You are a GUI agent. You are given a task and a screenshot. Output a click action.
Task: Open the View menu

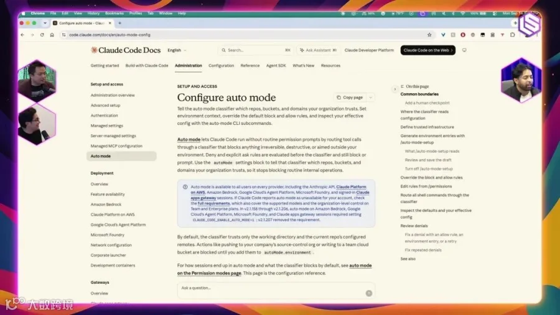pos(78,13)
